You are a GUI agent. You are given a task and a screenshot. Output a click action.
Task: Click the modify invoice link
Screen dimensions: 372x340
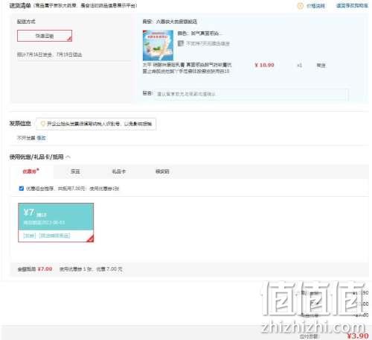pyautogui.click(x=41, y=138)
